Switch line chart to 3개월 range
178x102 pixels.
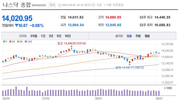click(x=34, y=36)
